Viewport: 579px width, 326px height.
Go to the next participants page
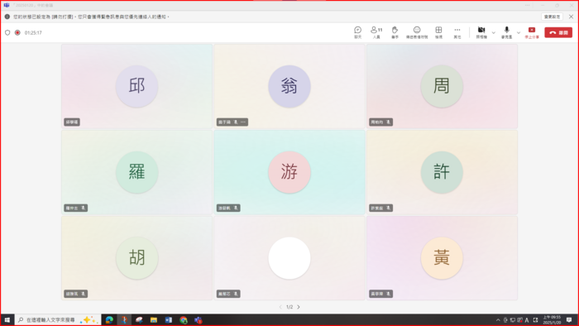click(x=299, y=307)
